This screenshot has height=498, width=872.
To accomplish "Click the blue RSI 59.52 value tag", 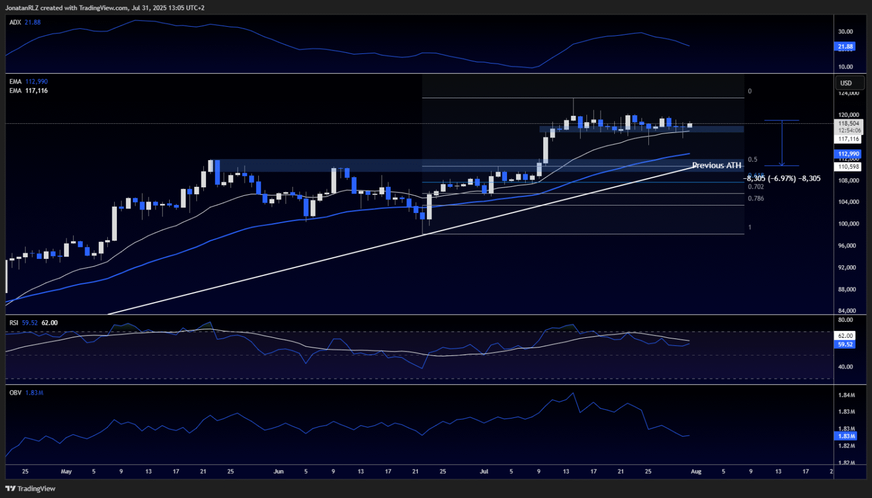I will point(845,344).
